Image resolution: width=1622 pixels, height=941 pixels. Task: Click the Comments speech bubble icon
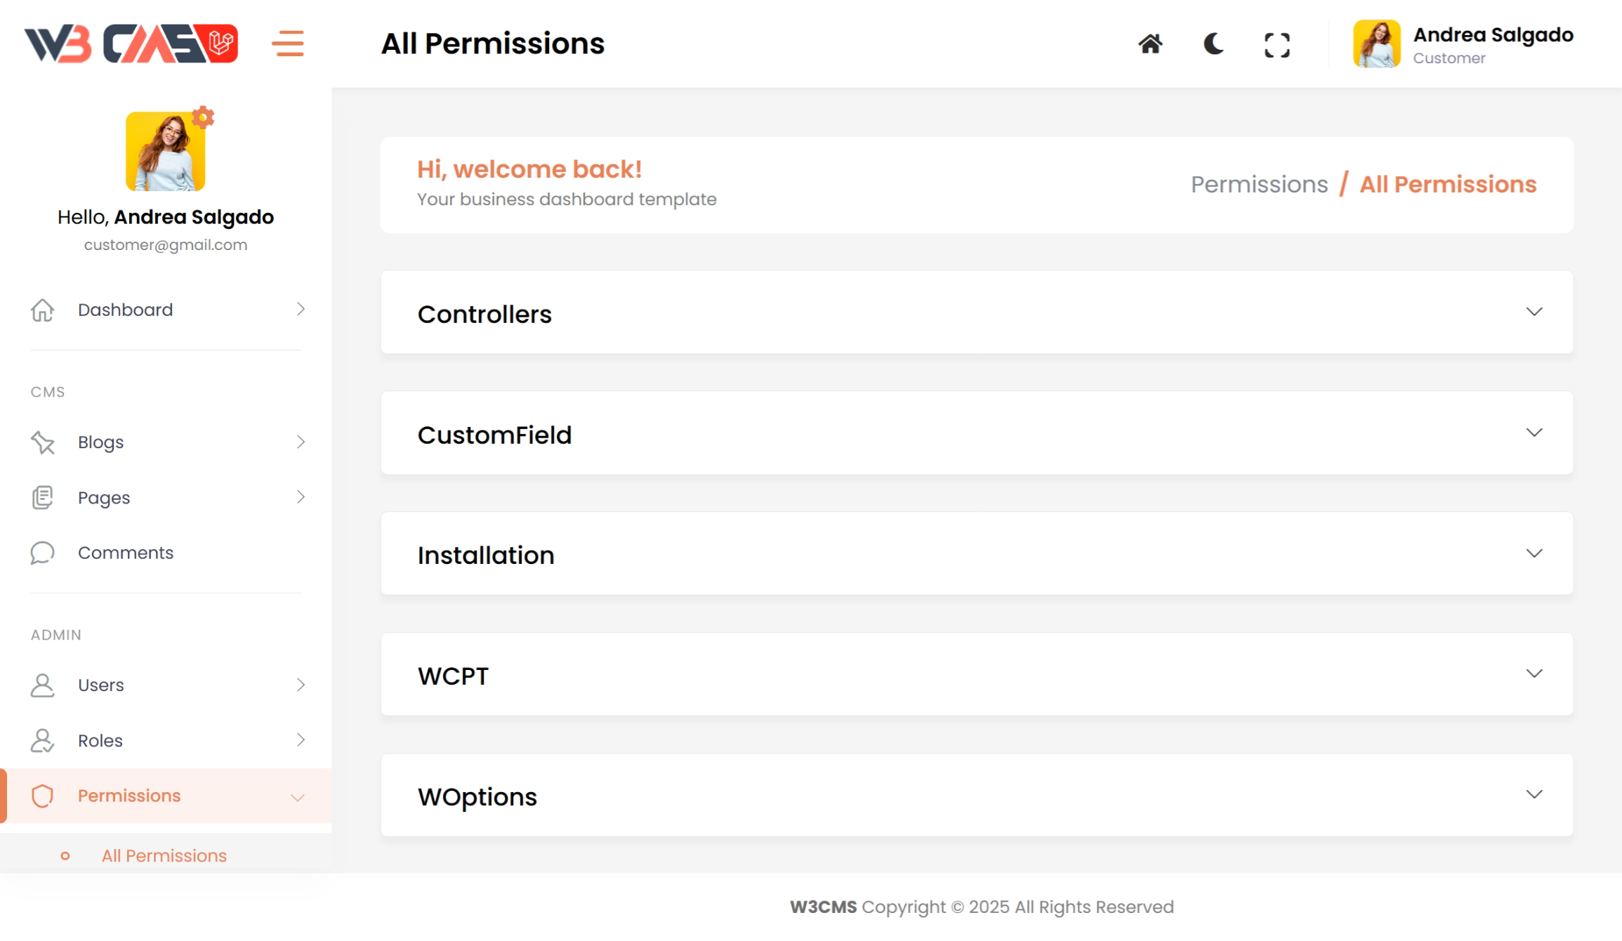tap(42, 553)
